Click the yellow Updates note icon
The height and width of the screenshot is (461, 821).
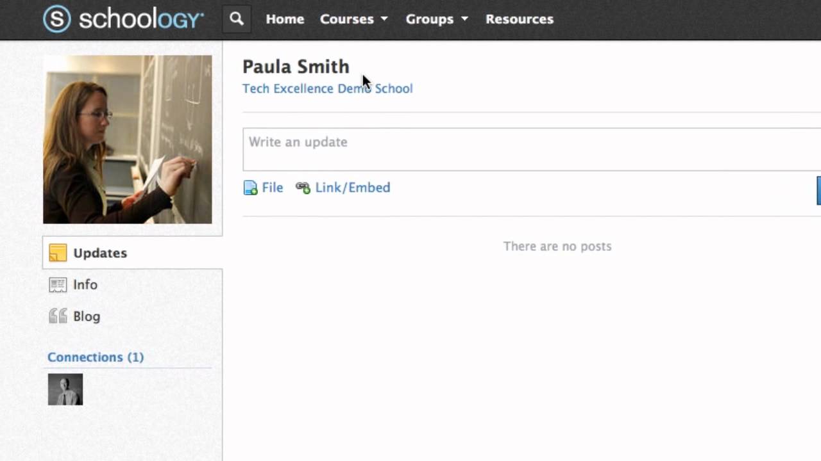pos(58,253)
